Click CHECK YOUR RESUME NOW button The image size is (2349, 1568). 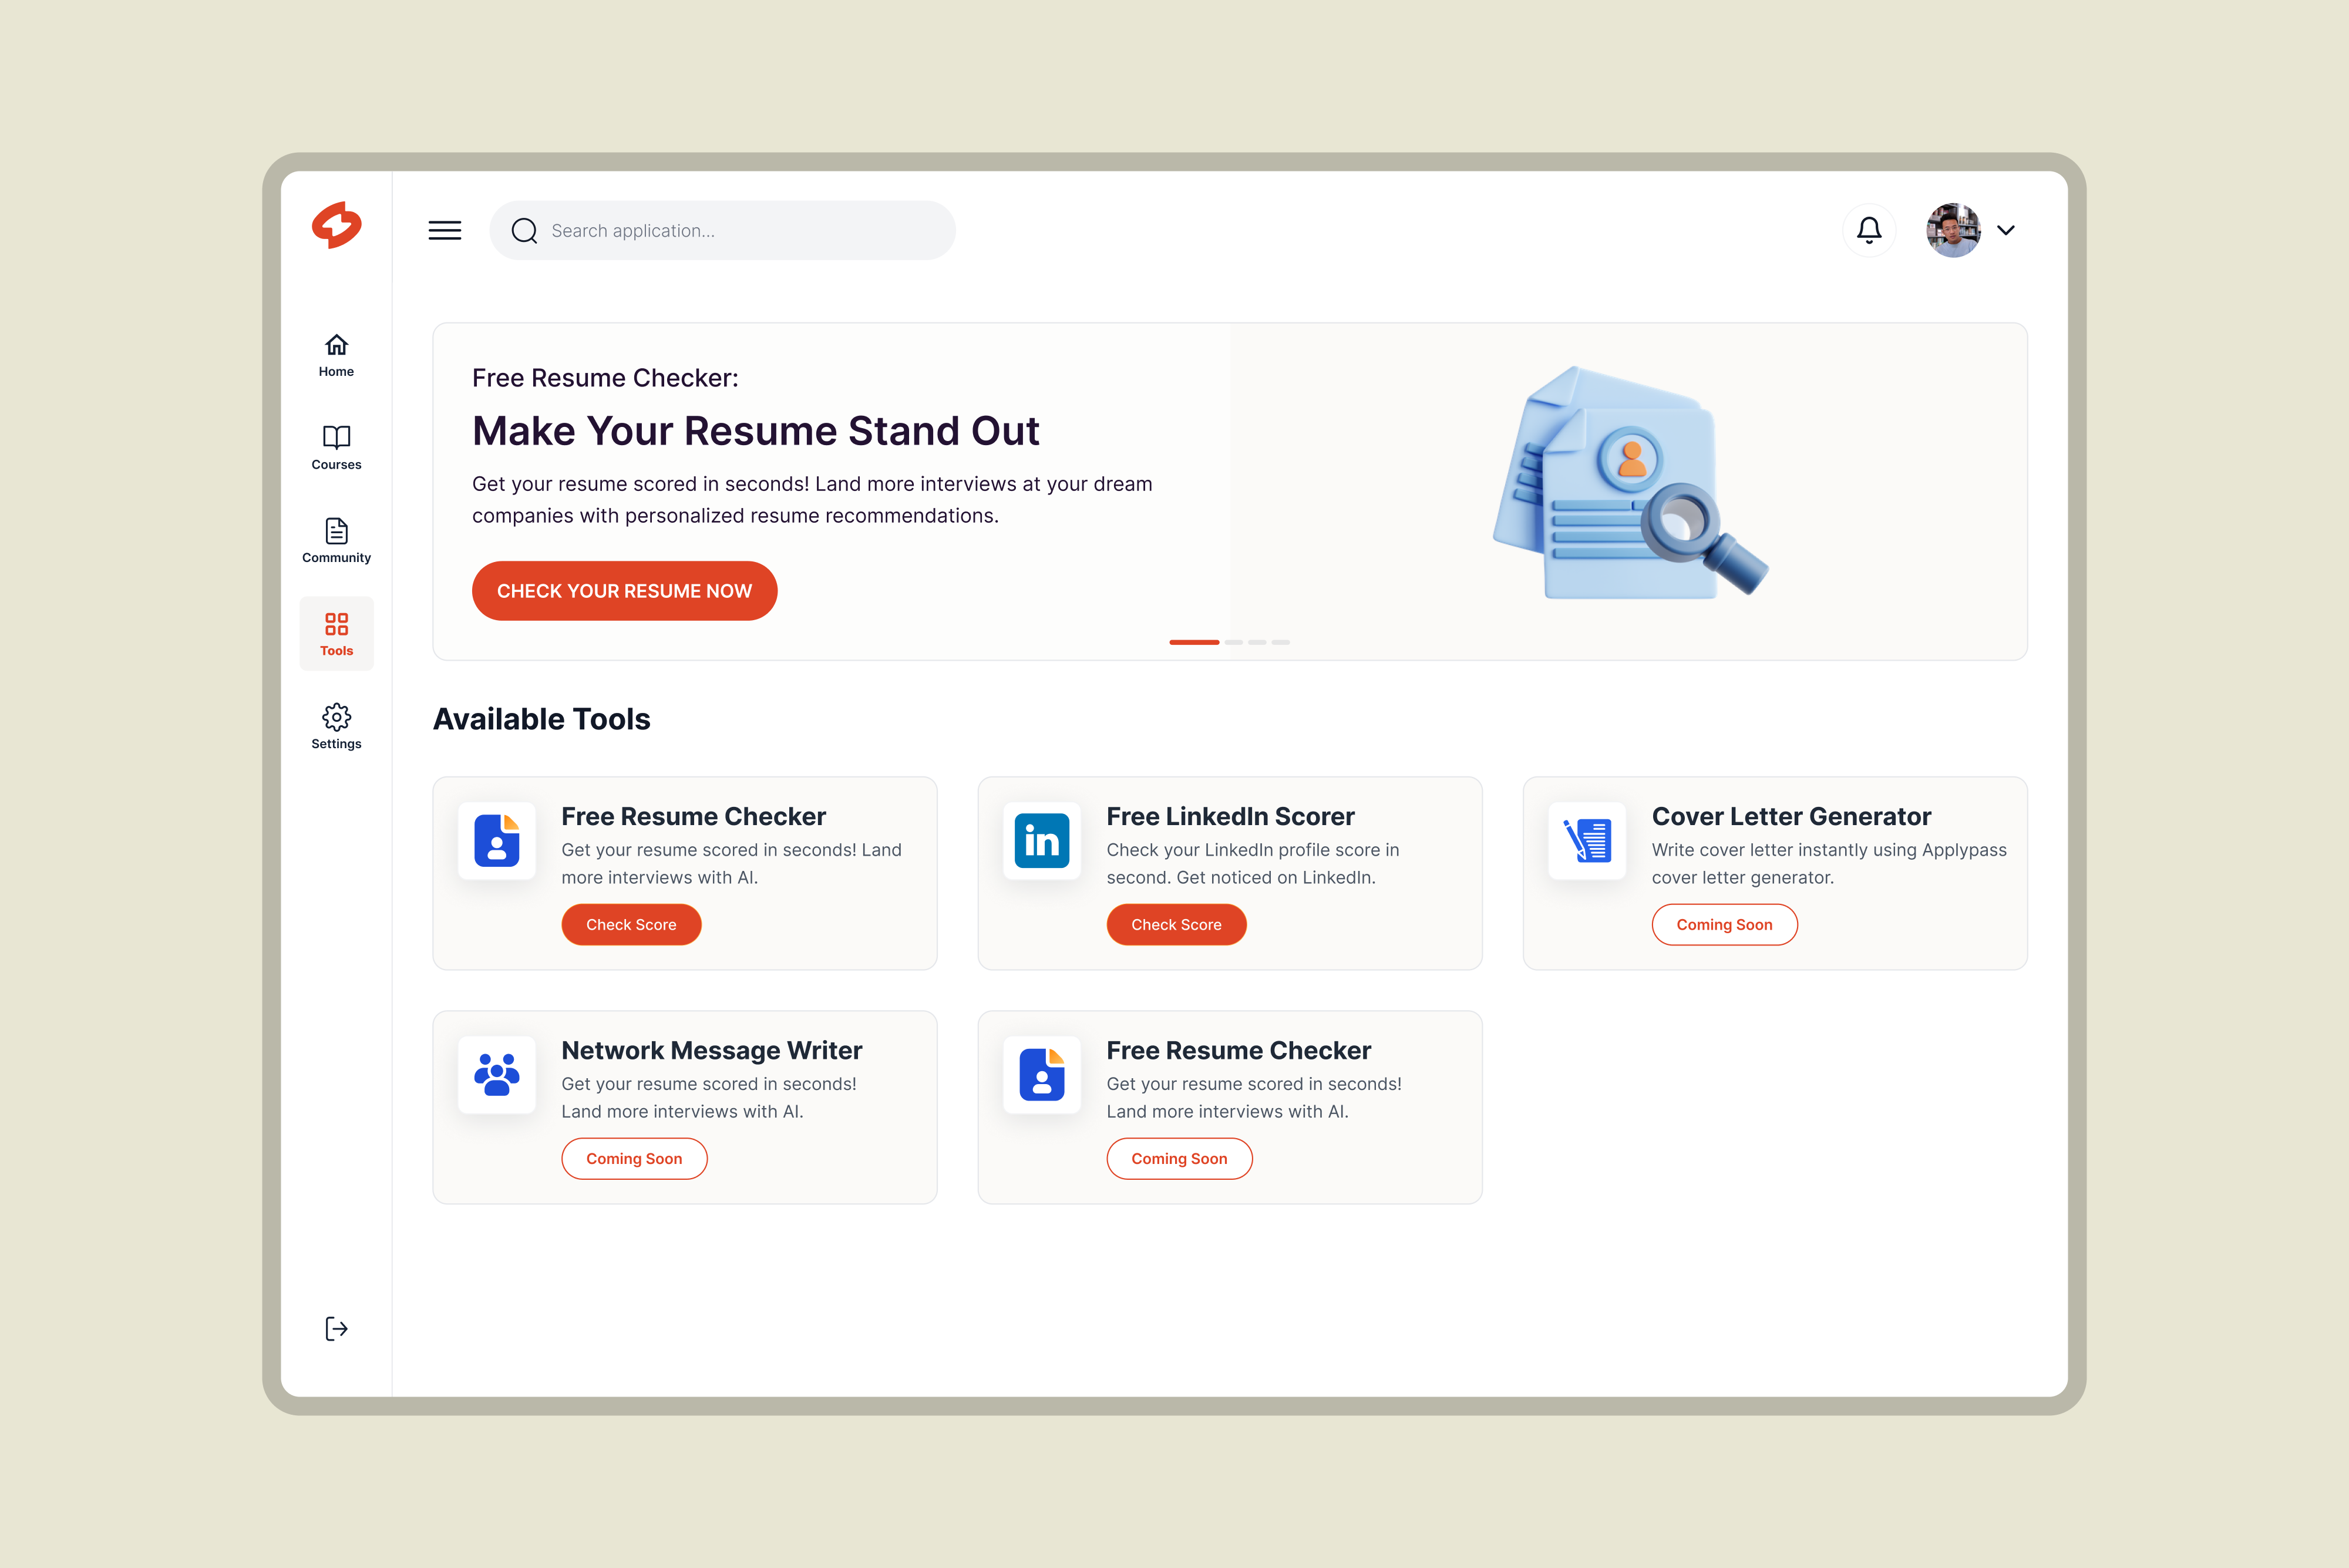click(x=624, y=591)
